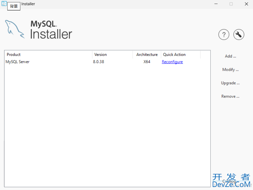253x190 pixels.
Task: Click the Remove ... button
Action: 230,96
